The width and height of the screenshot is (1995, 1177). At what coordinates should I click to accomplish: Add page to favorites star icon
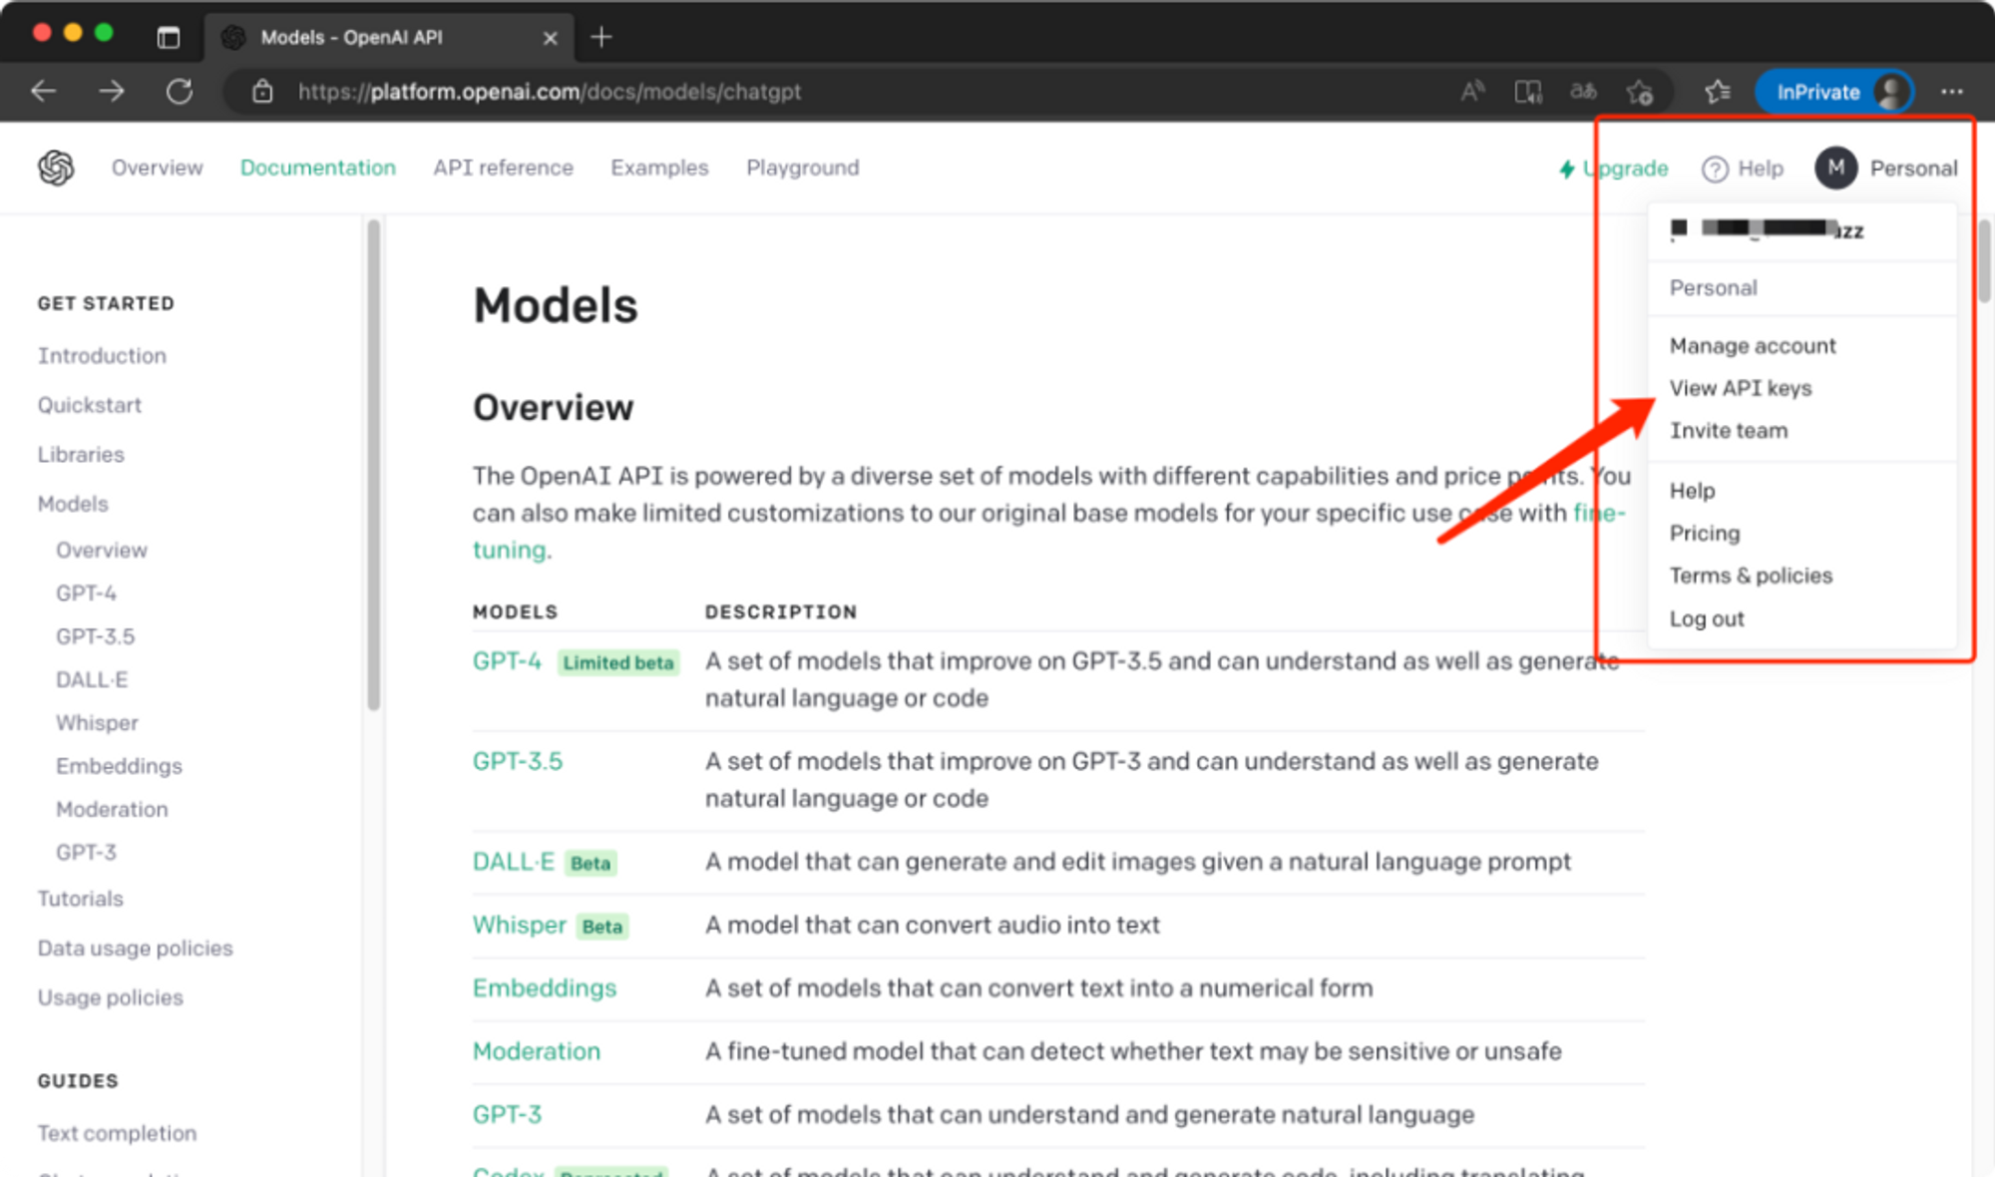(1639, 92)
